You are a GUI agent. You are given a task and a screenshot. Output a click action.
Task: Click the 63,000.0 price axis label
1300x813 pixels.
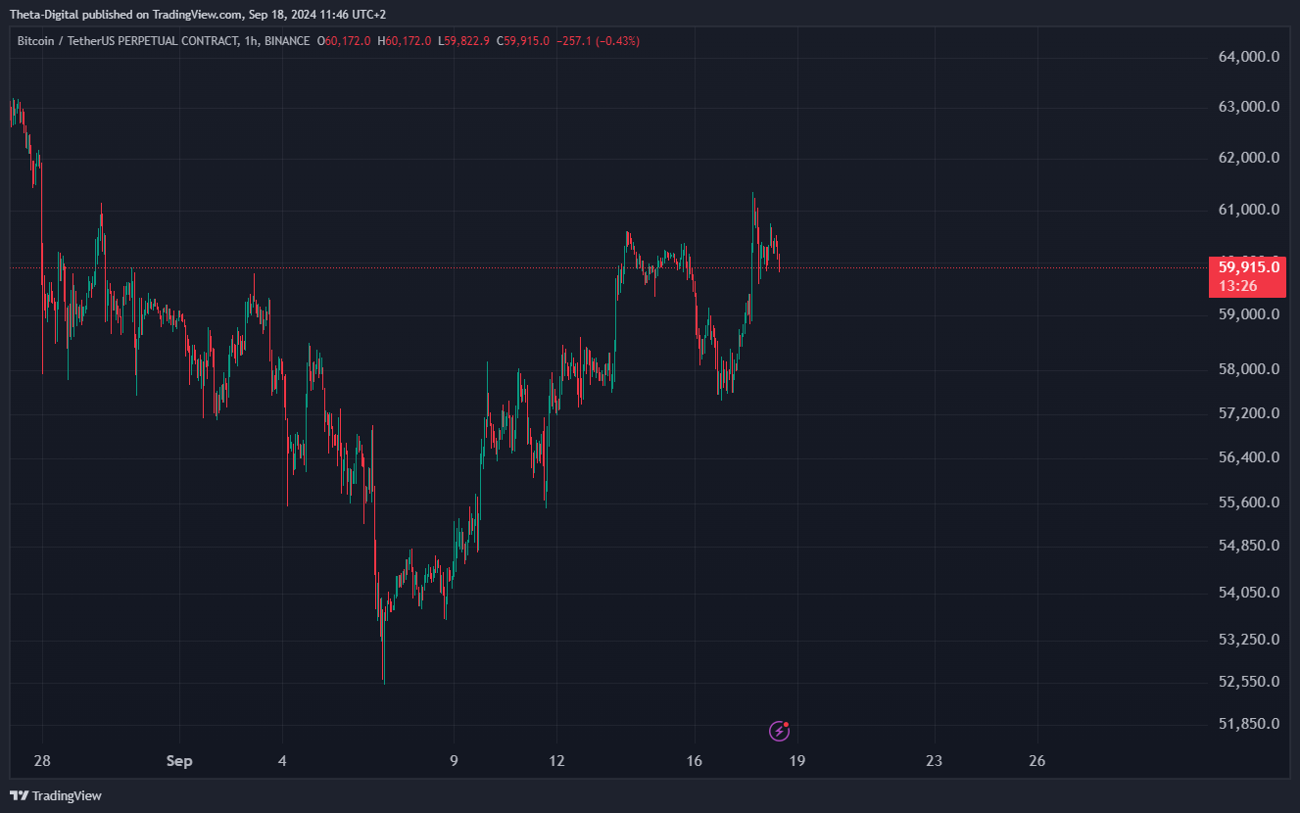tap(1249, 107)
